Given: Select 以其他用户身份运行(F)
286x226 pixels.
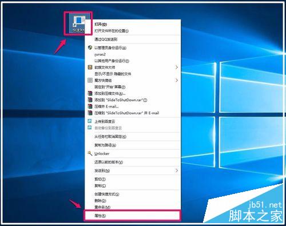Looking at the screenshot, I should [112, 61].
